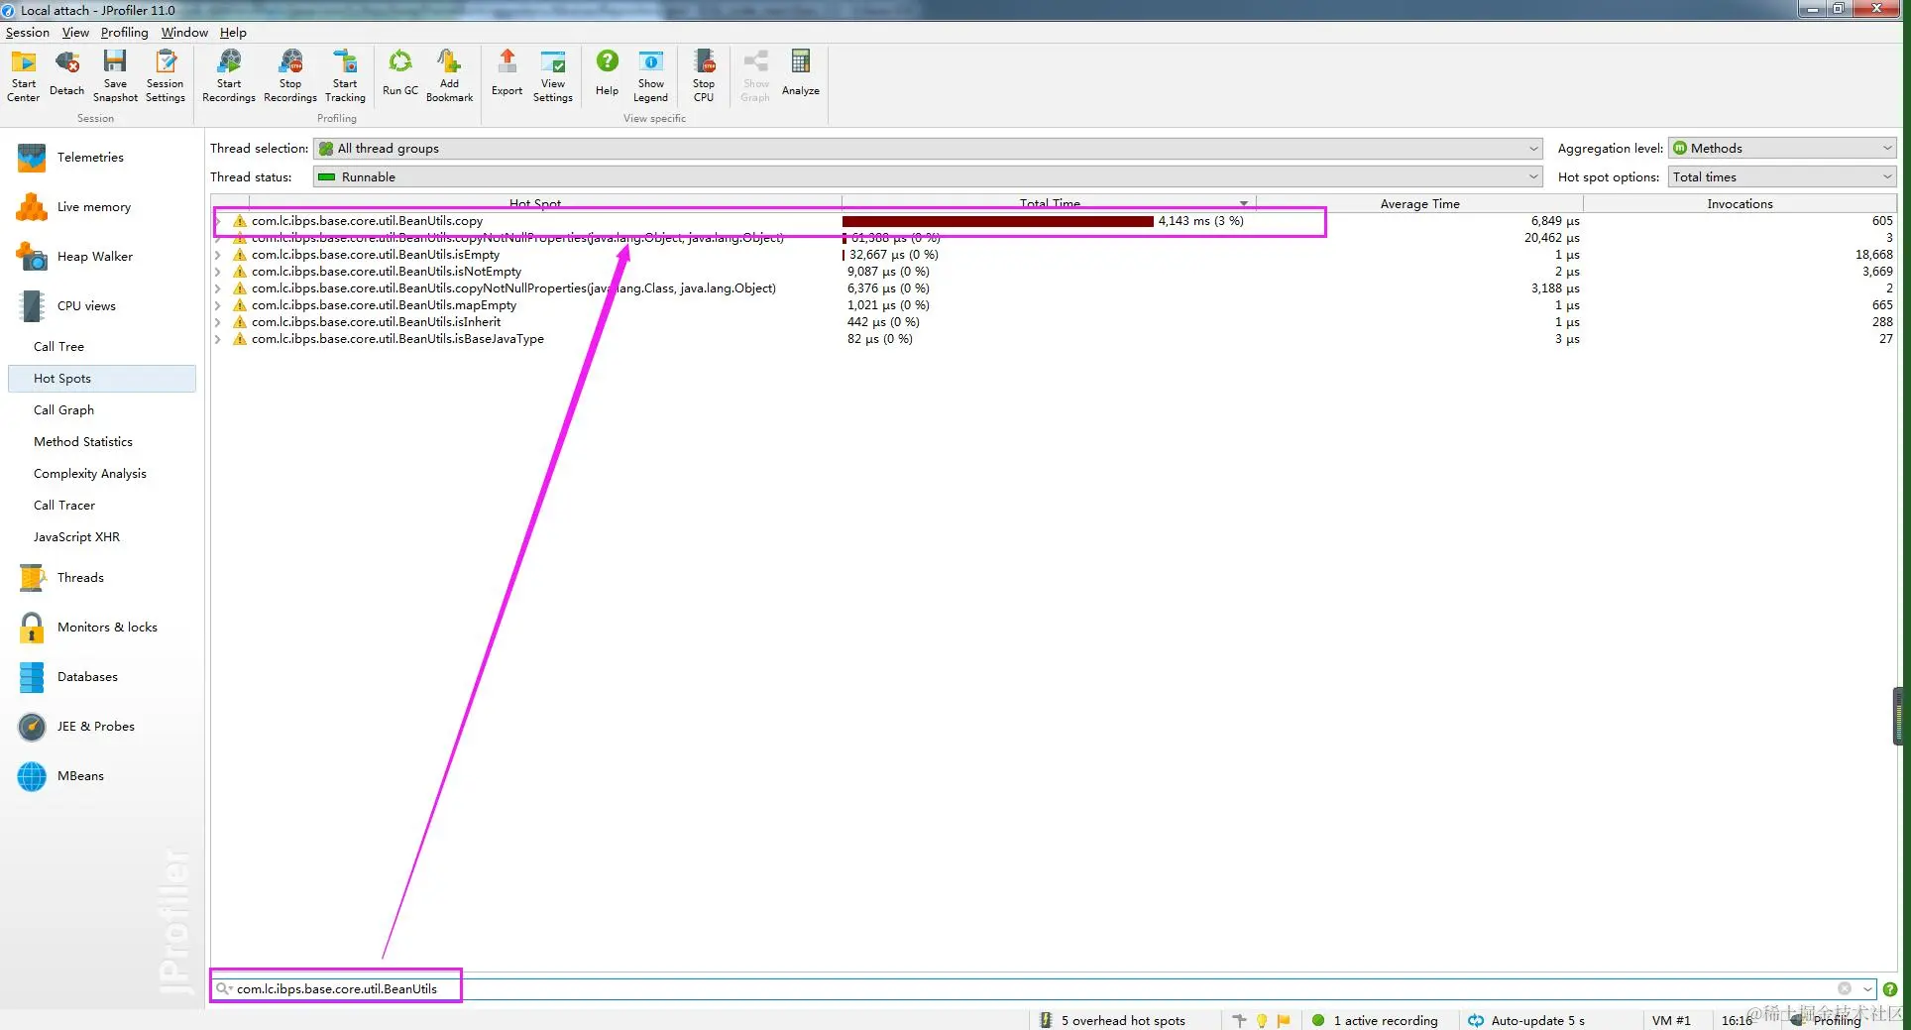
Task: Show the legend
Action: [x=651, y=75]
